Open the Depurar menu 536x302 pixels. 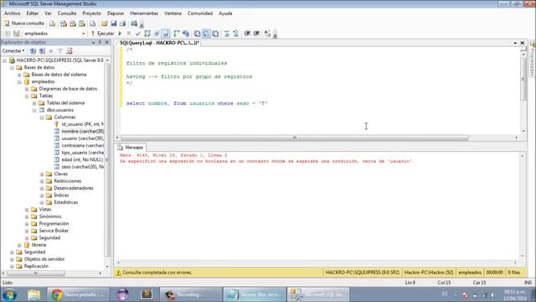pos(116,13)
